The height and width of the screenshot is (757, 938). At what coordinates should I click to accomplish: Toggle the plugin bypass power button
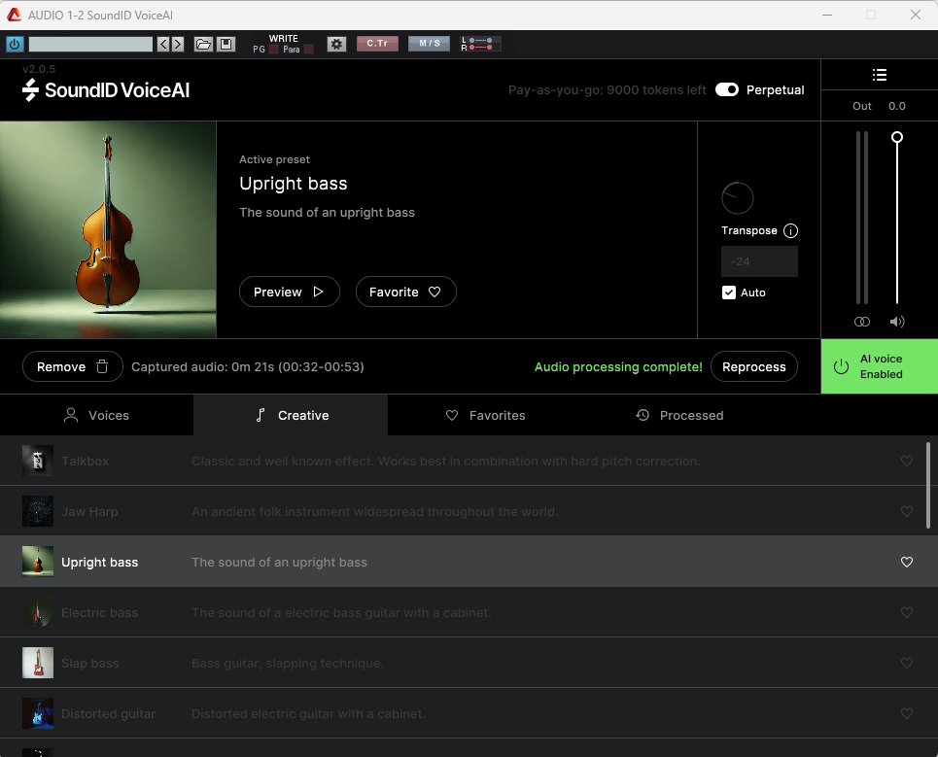(15, 44)
